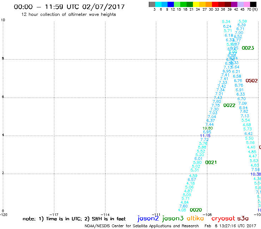Click the green 19.80 wave height value
261x229 pixels.
208,128
